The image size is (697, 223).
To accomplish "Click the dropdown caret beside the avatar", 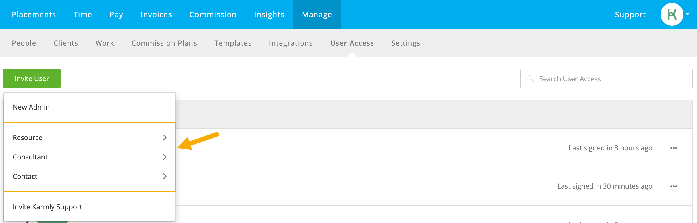I will pos(688,14).
